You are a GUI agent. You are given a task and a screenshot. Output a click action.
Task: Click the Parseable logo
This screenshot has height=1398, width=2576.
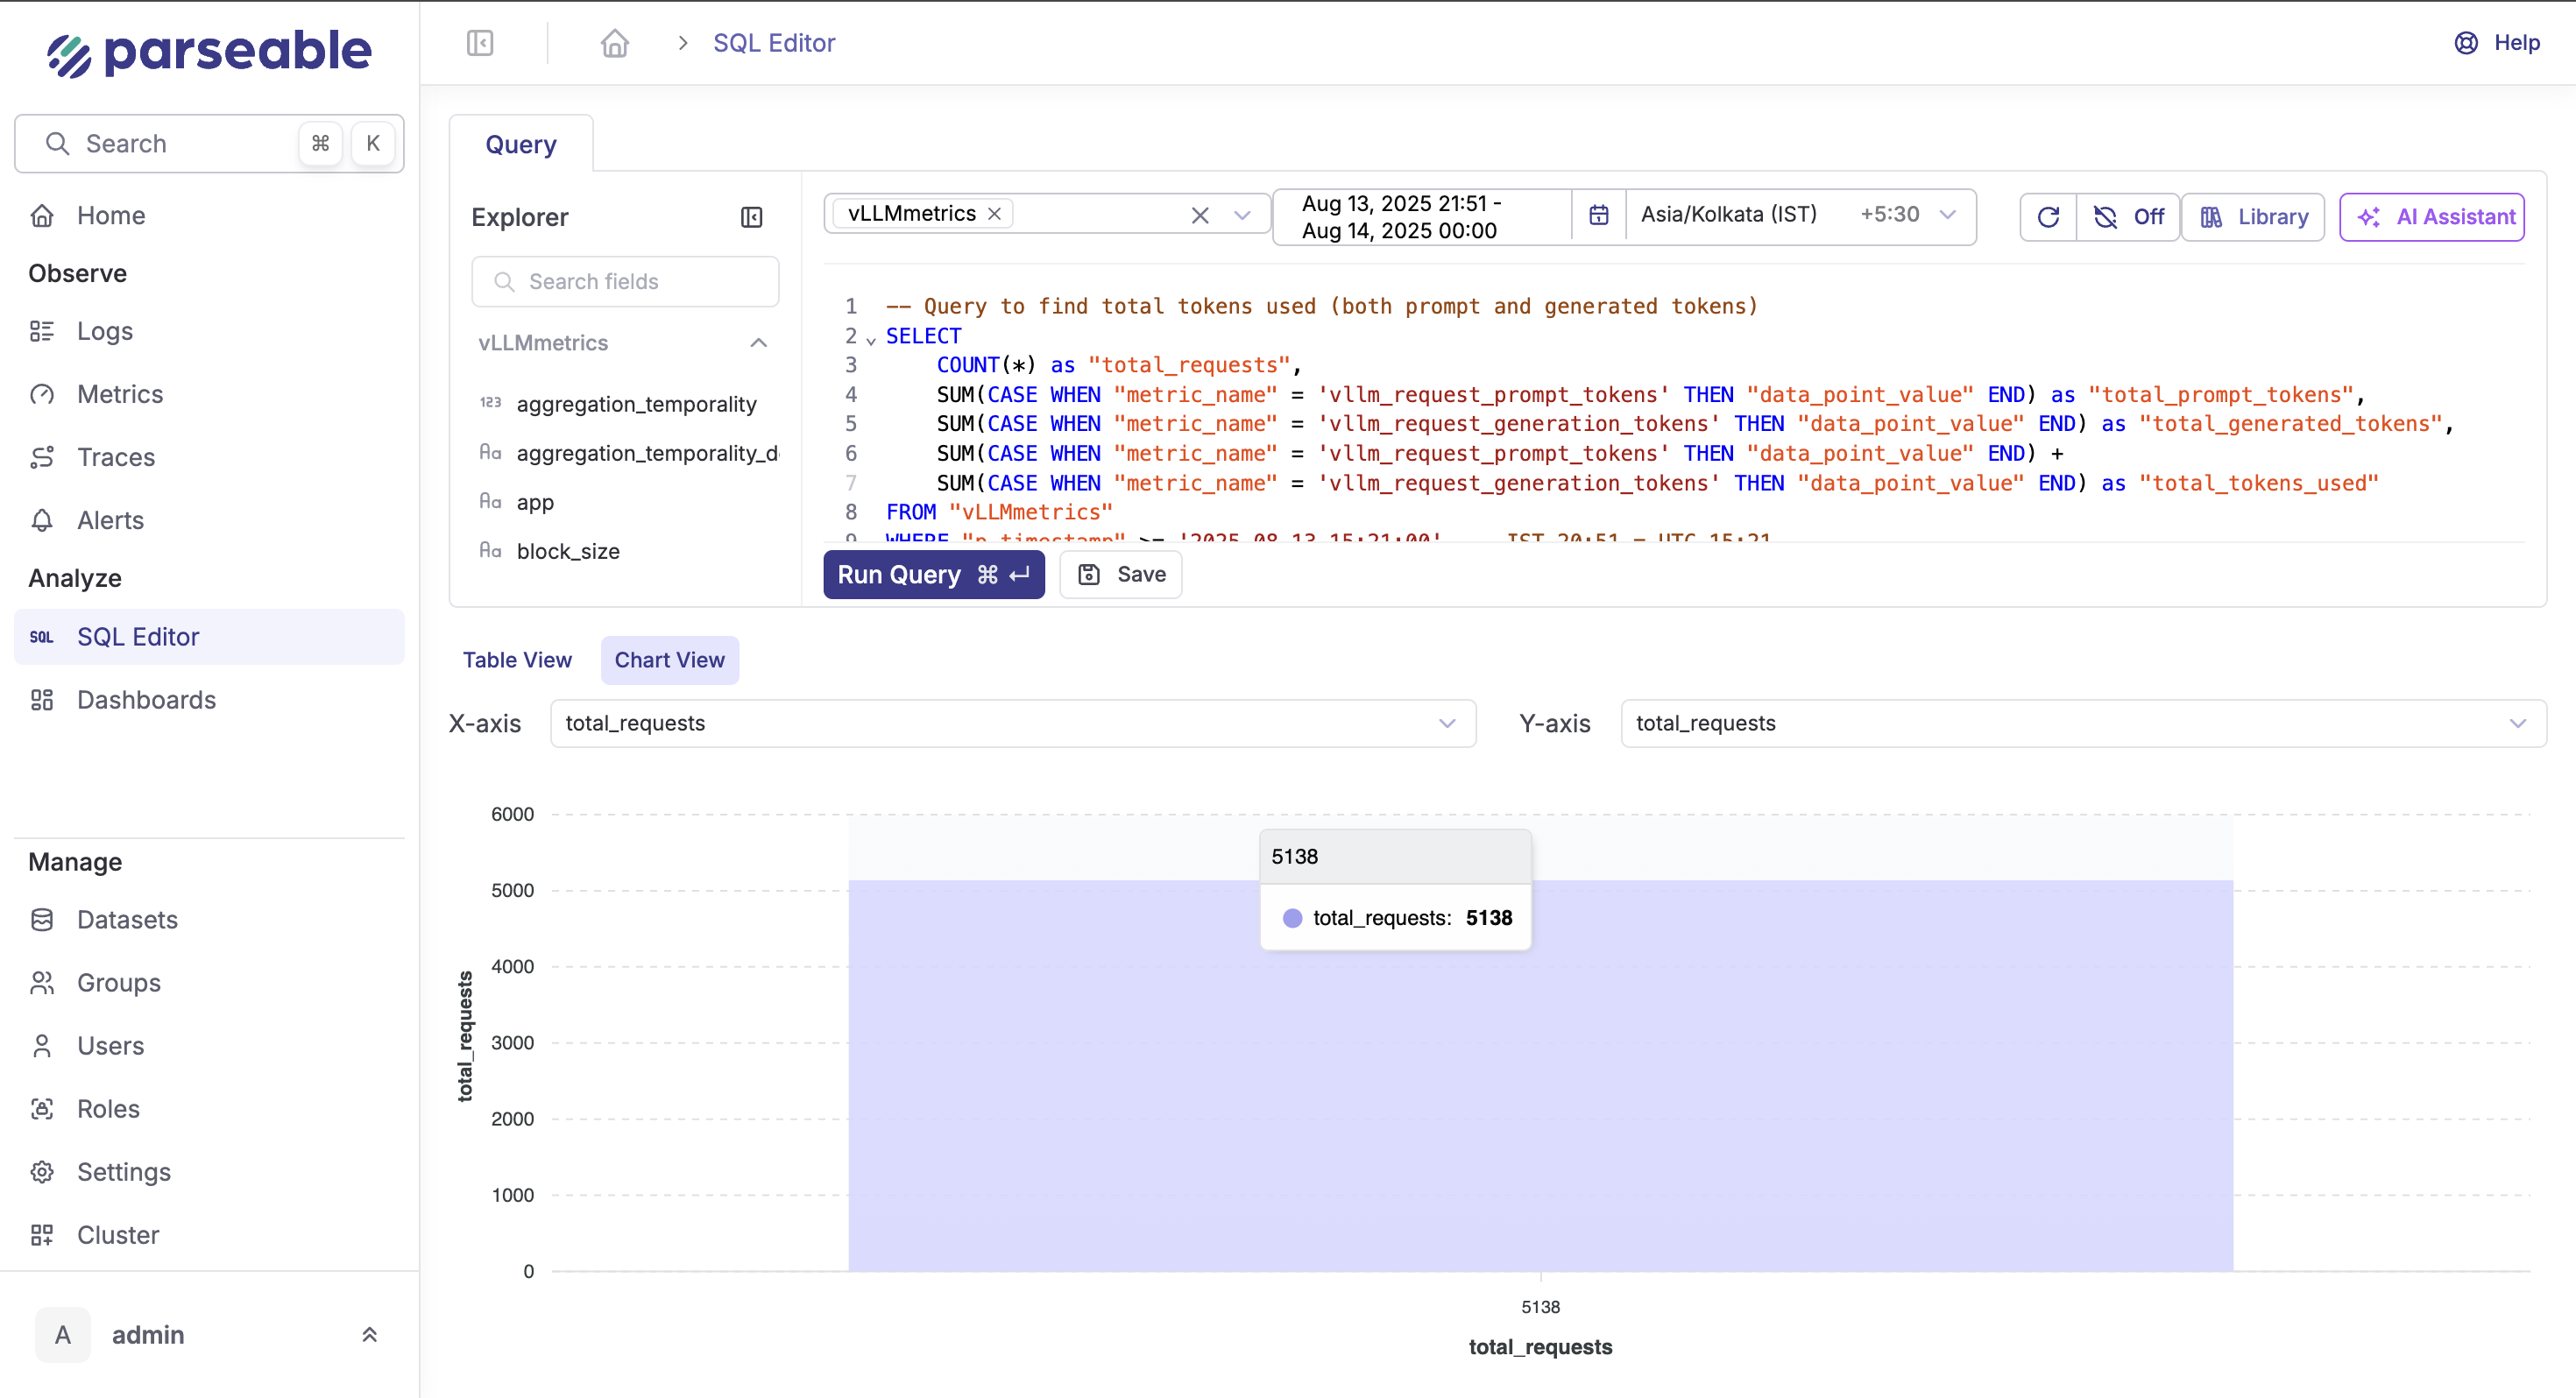(x=209, y=52)
